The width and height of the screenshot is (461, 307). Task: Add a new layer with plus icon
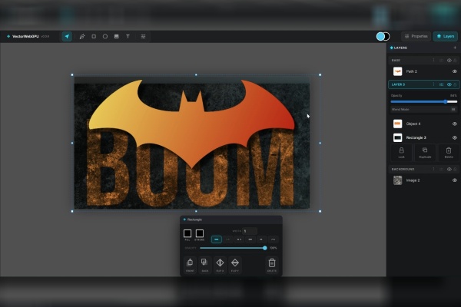[x=455, y=48]
